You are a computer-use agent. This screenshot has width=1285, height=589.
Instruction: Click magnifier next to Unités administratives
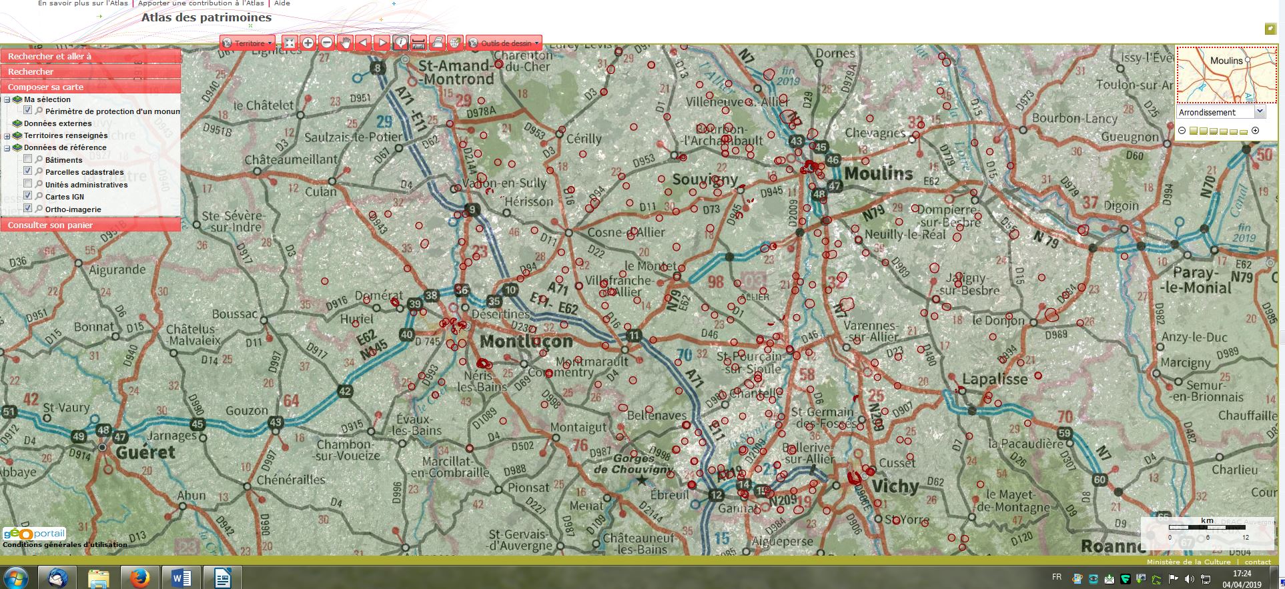(x=39, y=184)
